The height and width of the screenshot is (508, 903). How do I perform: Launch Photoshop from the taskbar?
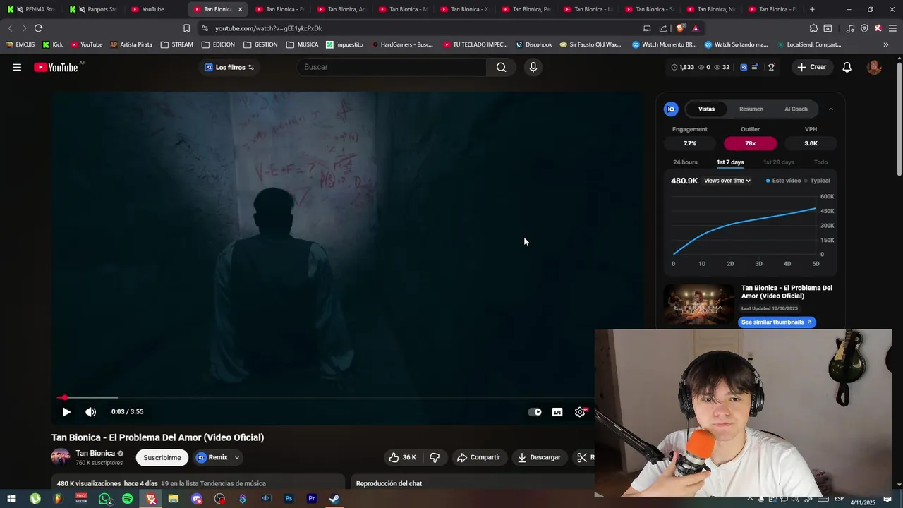pyautogui.click(x=289, y=499)
